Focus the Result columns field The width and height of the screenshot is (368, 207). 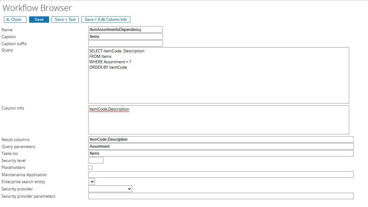221,139
